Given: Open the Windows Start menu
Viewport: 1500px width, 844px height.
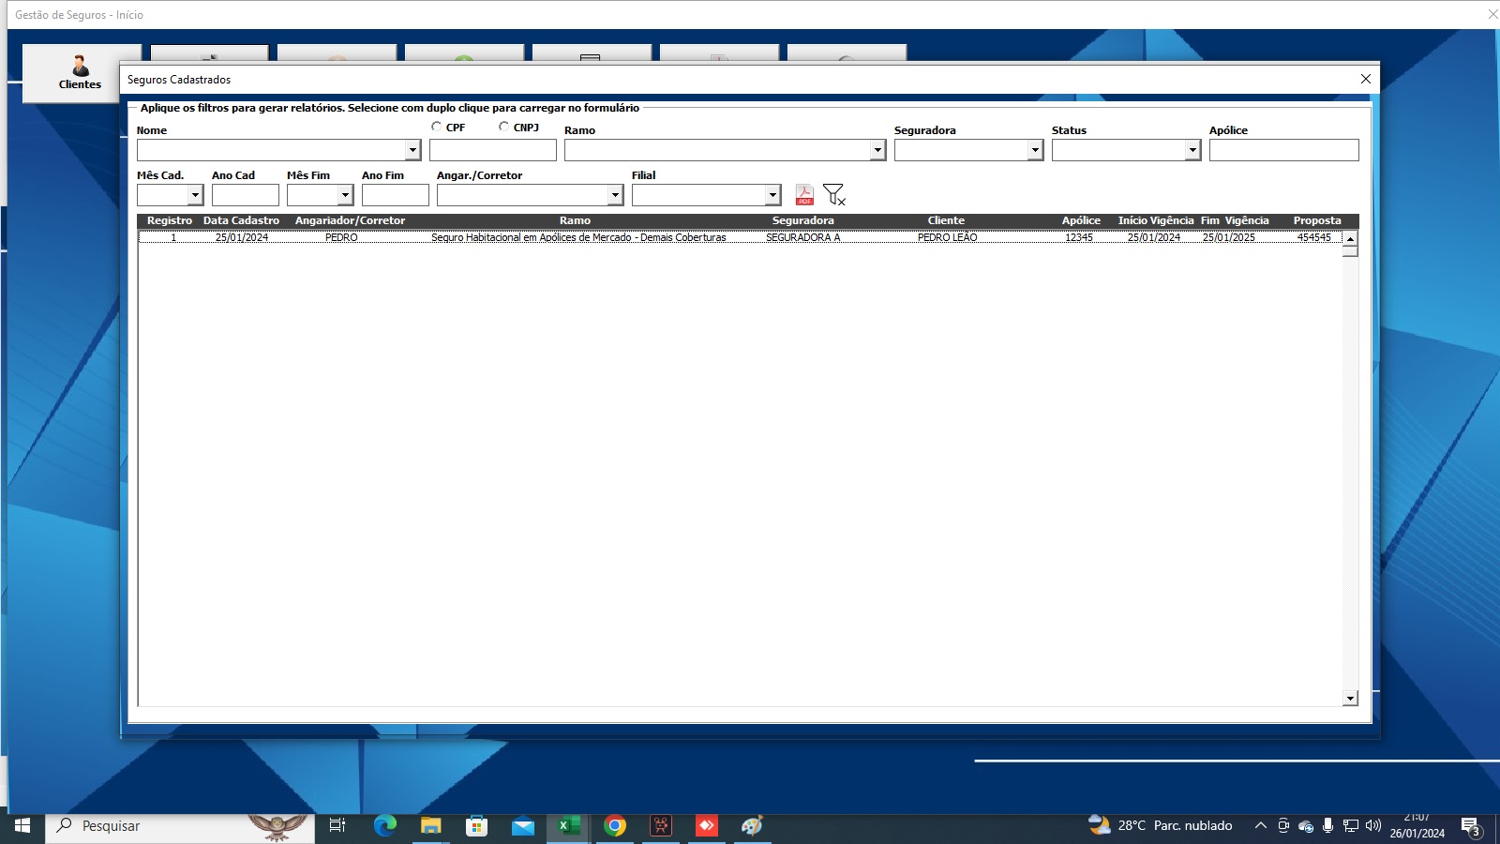Looking at the screenshot, I should click(x=22, y=825).
